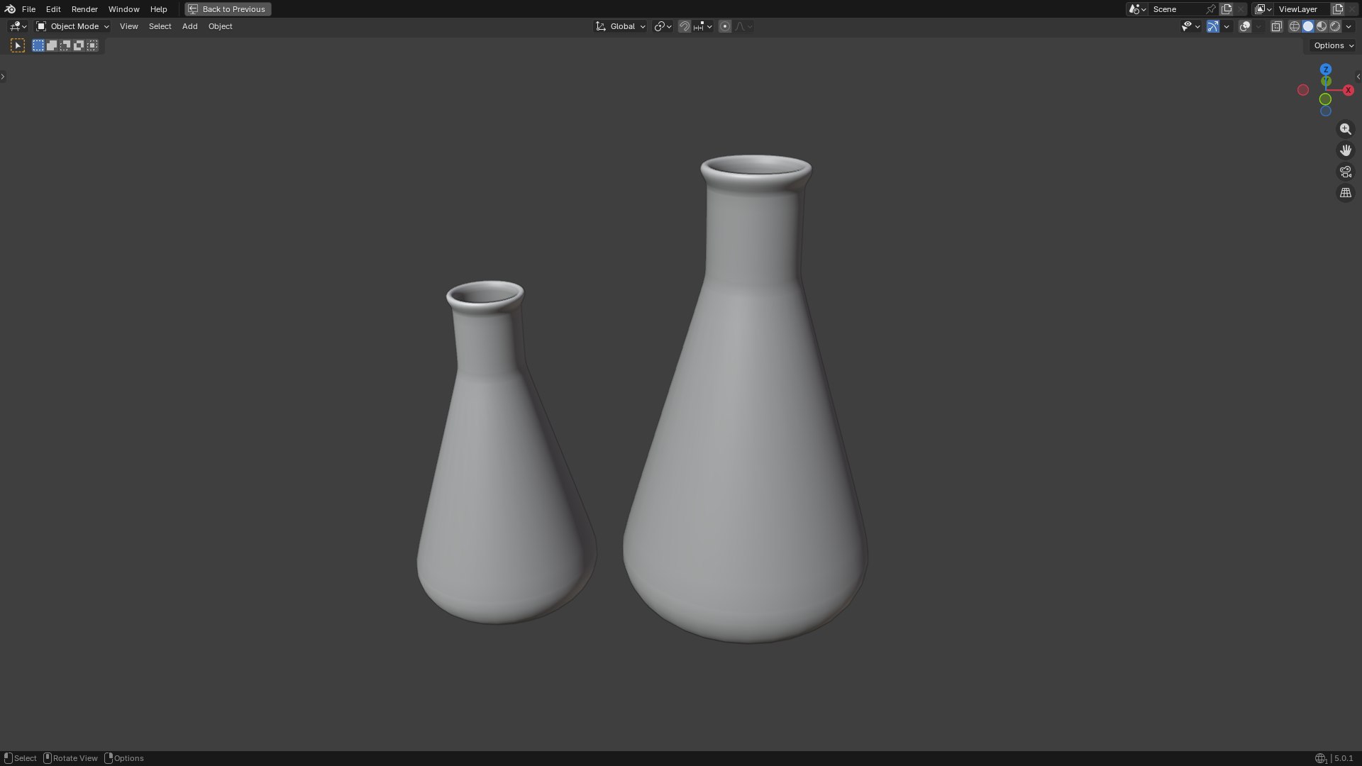Open the selectability and visibility dropdown
1362x766 pixels.
1190,26
